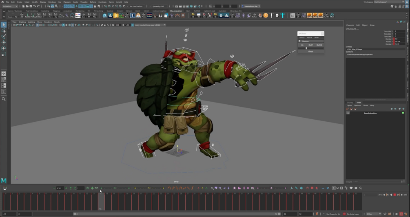Open the Channels menu in Channel Box
Screen dimensions: 410x217
pyautogui.click(x=350, y=25)
